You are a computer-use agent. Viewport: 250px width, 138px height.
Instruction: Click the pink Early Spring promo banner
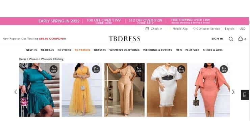[x=124, y=21]
